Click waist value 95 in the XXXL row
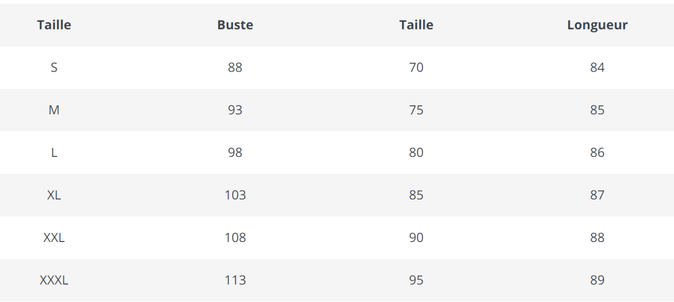Screen dimensions: 674x302 tap(416, 280)
